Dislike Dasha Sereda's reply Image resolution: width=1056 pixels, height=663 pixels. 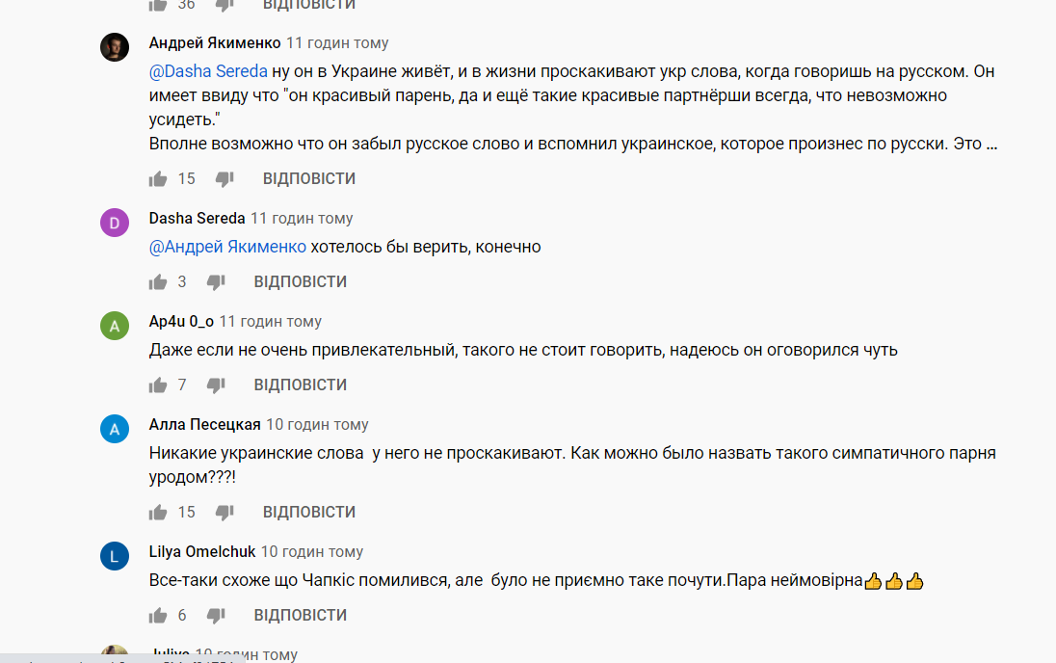[x=216, y=281]
